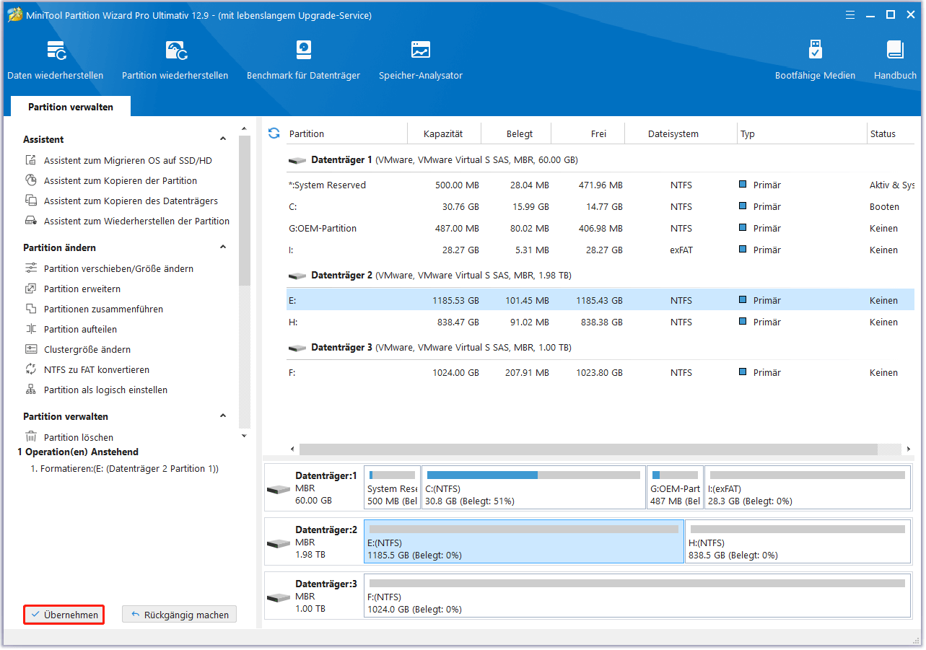This screenshot has height=650, width=926.
Task: Select Datenträger 2 header row
Action: pos(600,276)
